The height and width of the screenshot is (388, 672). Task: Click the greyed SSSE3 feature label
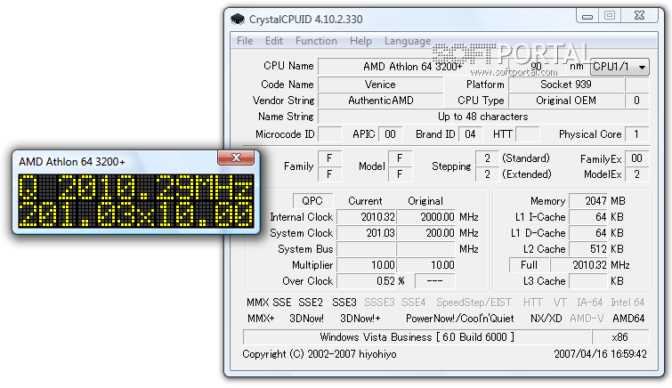tap(379, 303)
